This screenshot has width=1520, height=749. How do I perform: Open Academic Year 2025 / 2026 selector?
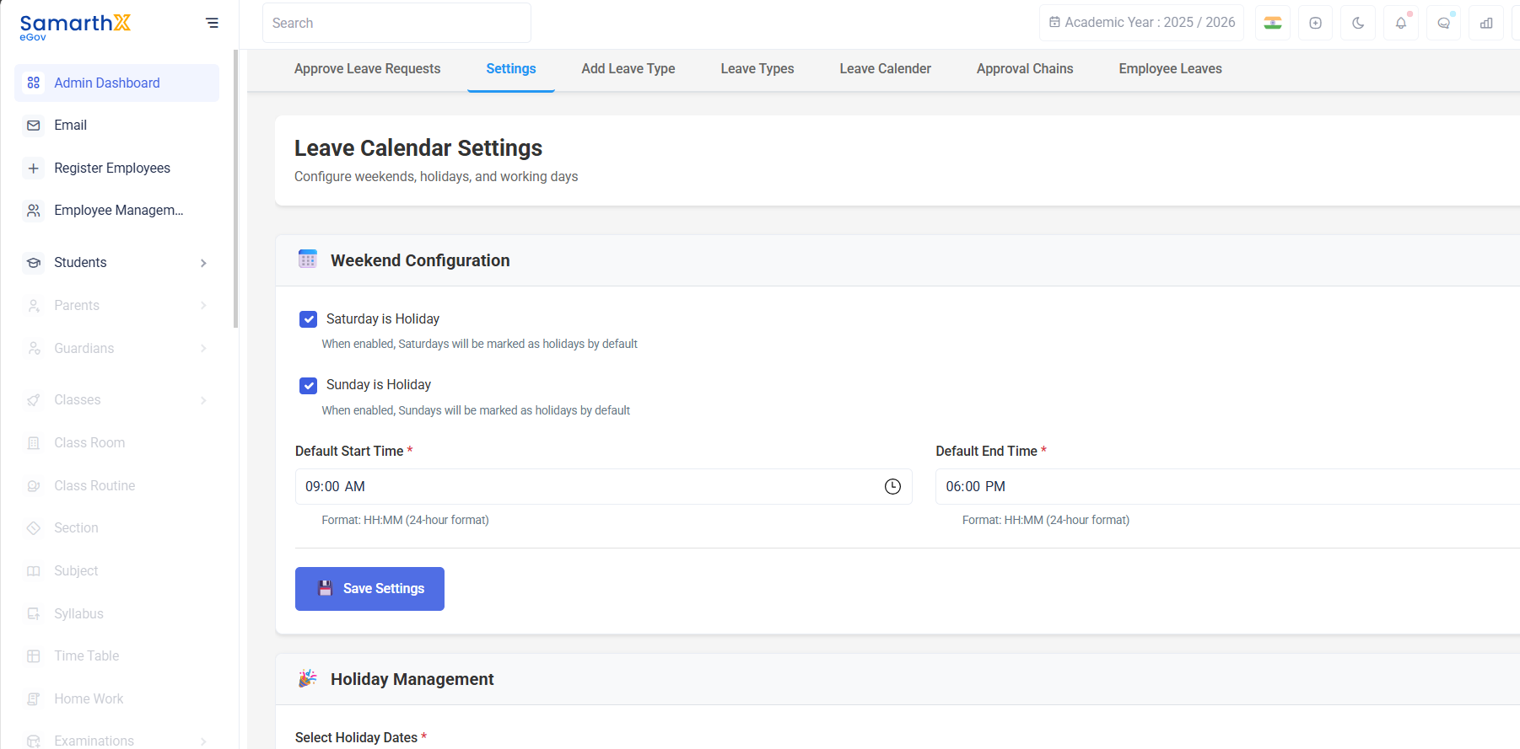click(x=1142, y=23)
